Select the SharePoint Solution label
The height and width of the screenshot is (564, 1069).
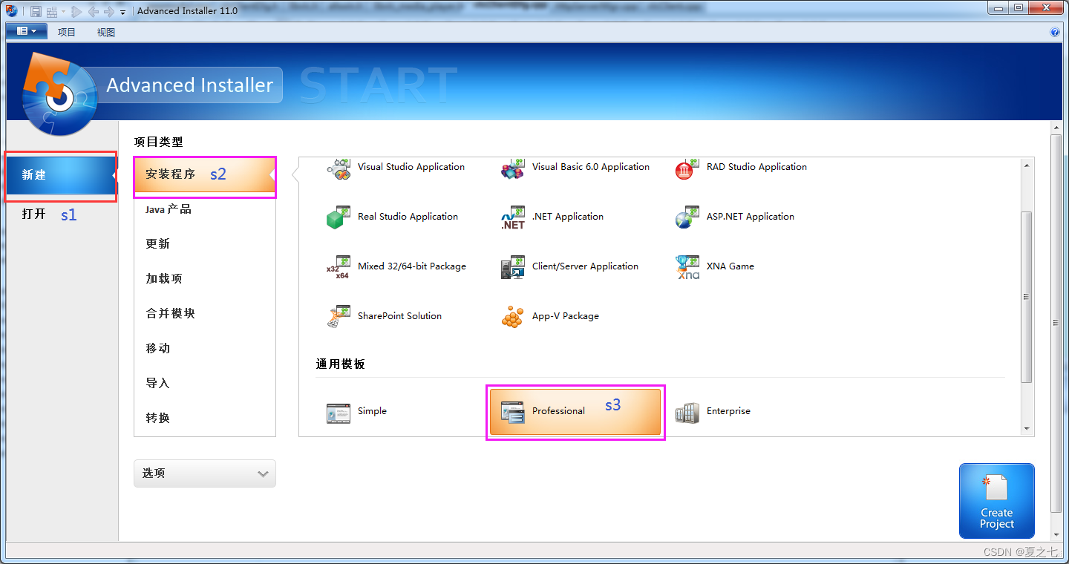399,316
